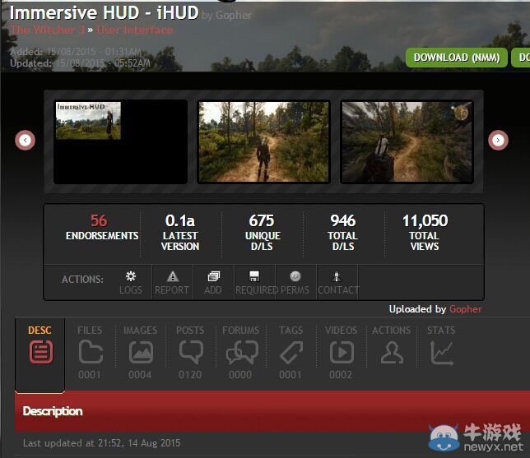The height and width of the screenshot is (458, 530).
Task: Open the Immersive HUD title thumbnail
Action: (121, 142)
